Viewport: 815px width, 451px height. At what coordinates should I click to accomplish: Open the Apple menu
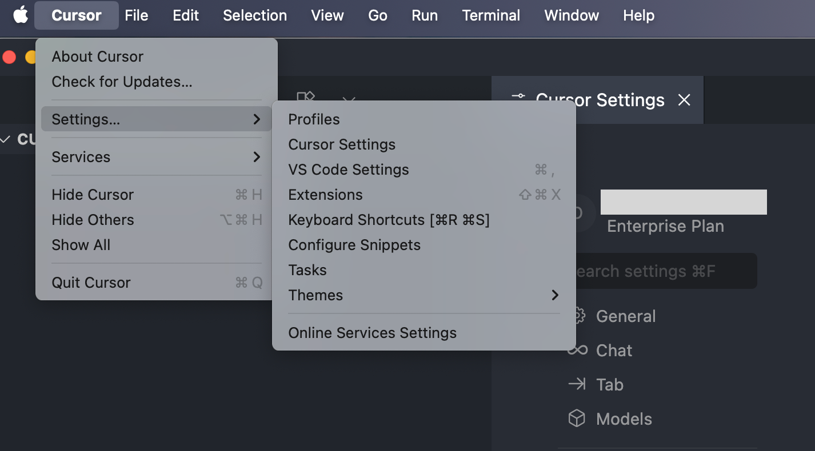click(21, 15)
